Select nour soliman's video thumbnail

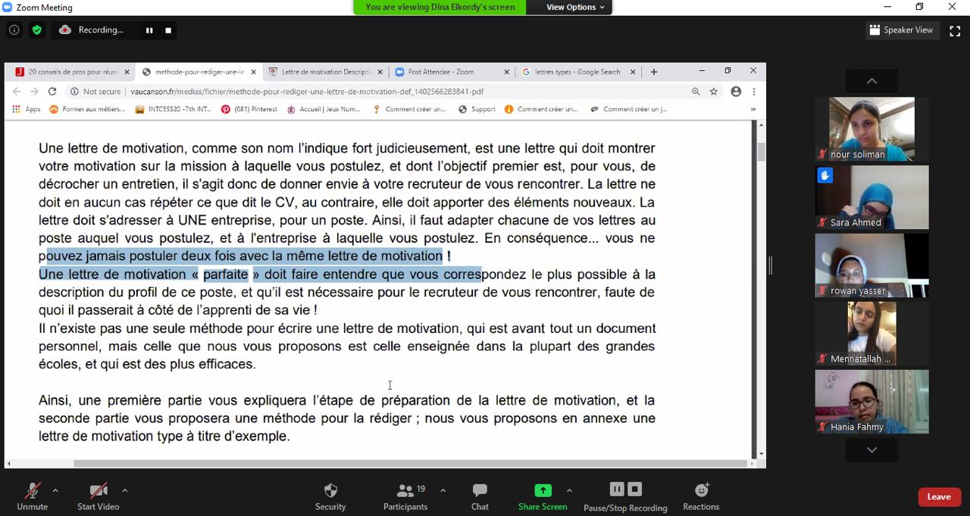tap(871, 129)
